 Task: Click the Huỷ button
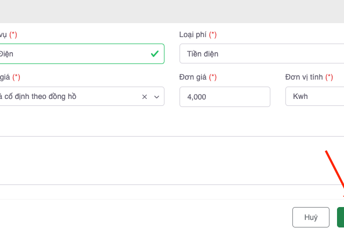(311, 217)
